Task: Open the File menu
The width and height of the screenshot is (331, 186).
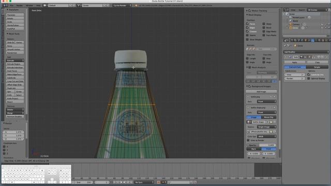Action: 11,5
